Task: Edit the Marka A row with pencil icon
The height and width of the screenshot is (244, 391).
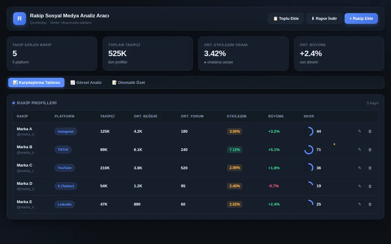Action: [x=360, y=131]
